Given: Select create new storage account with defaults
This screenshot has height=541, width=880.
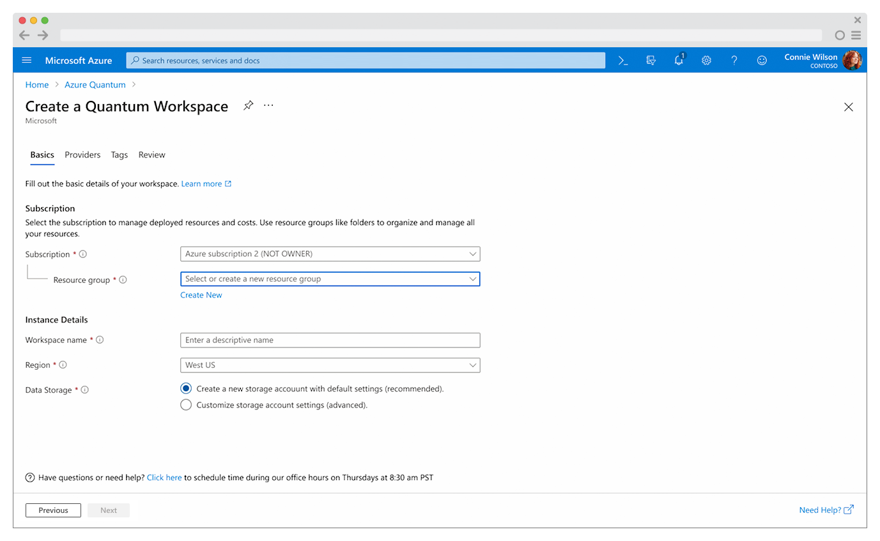Looking at the screenshot, I should tap(185, 388).
